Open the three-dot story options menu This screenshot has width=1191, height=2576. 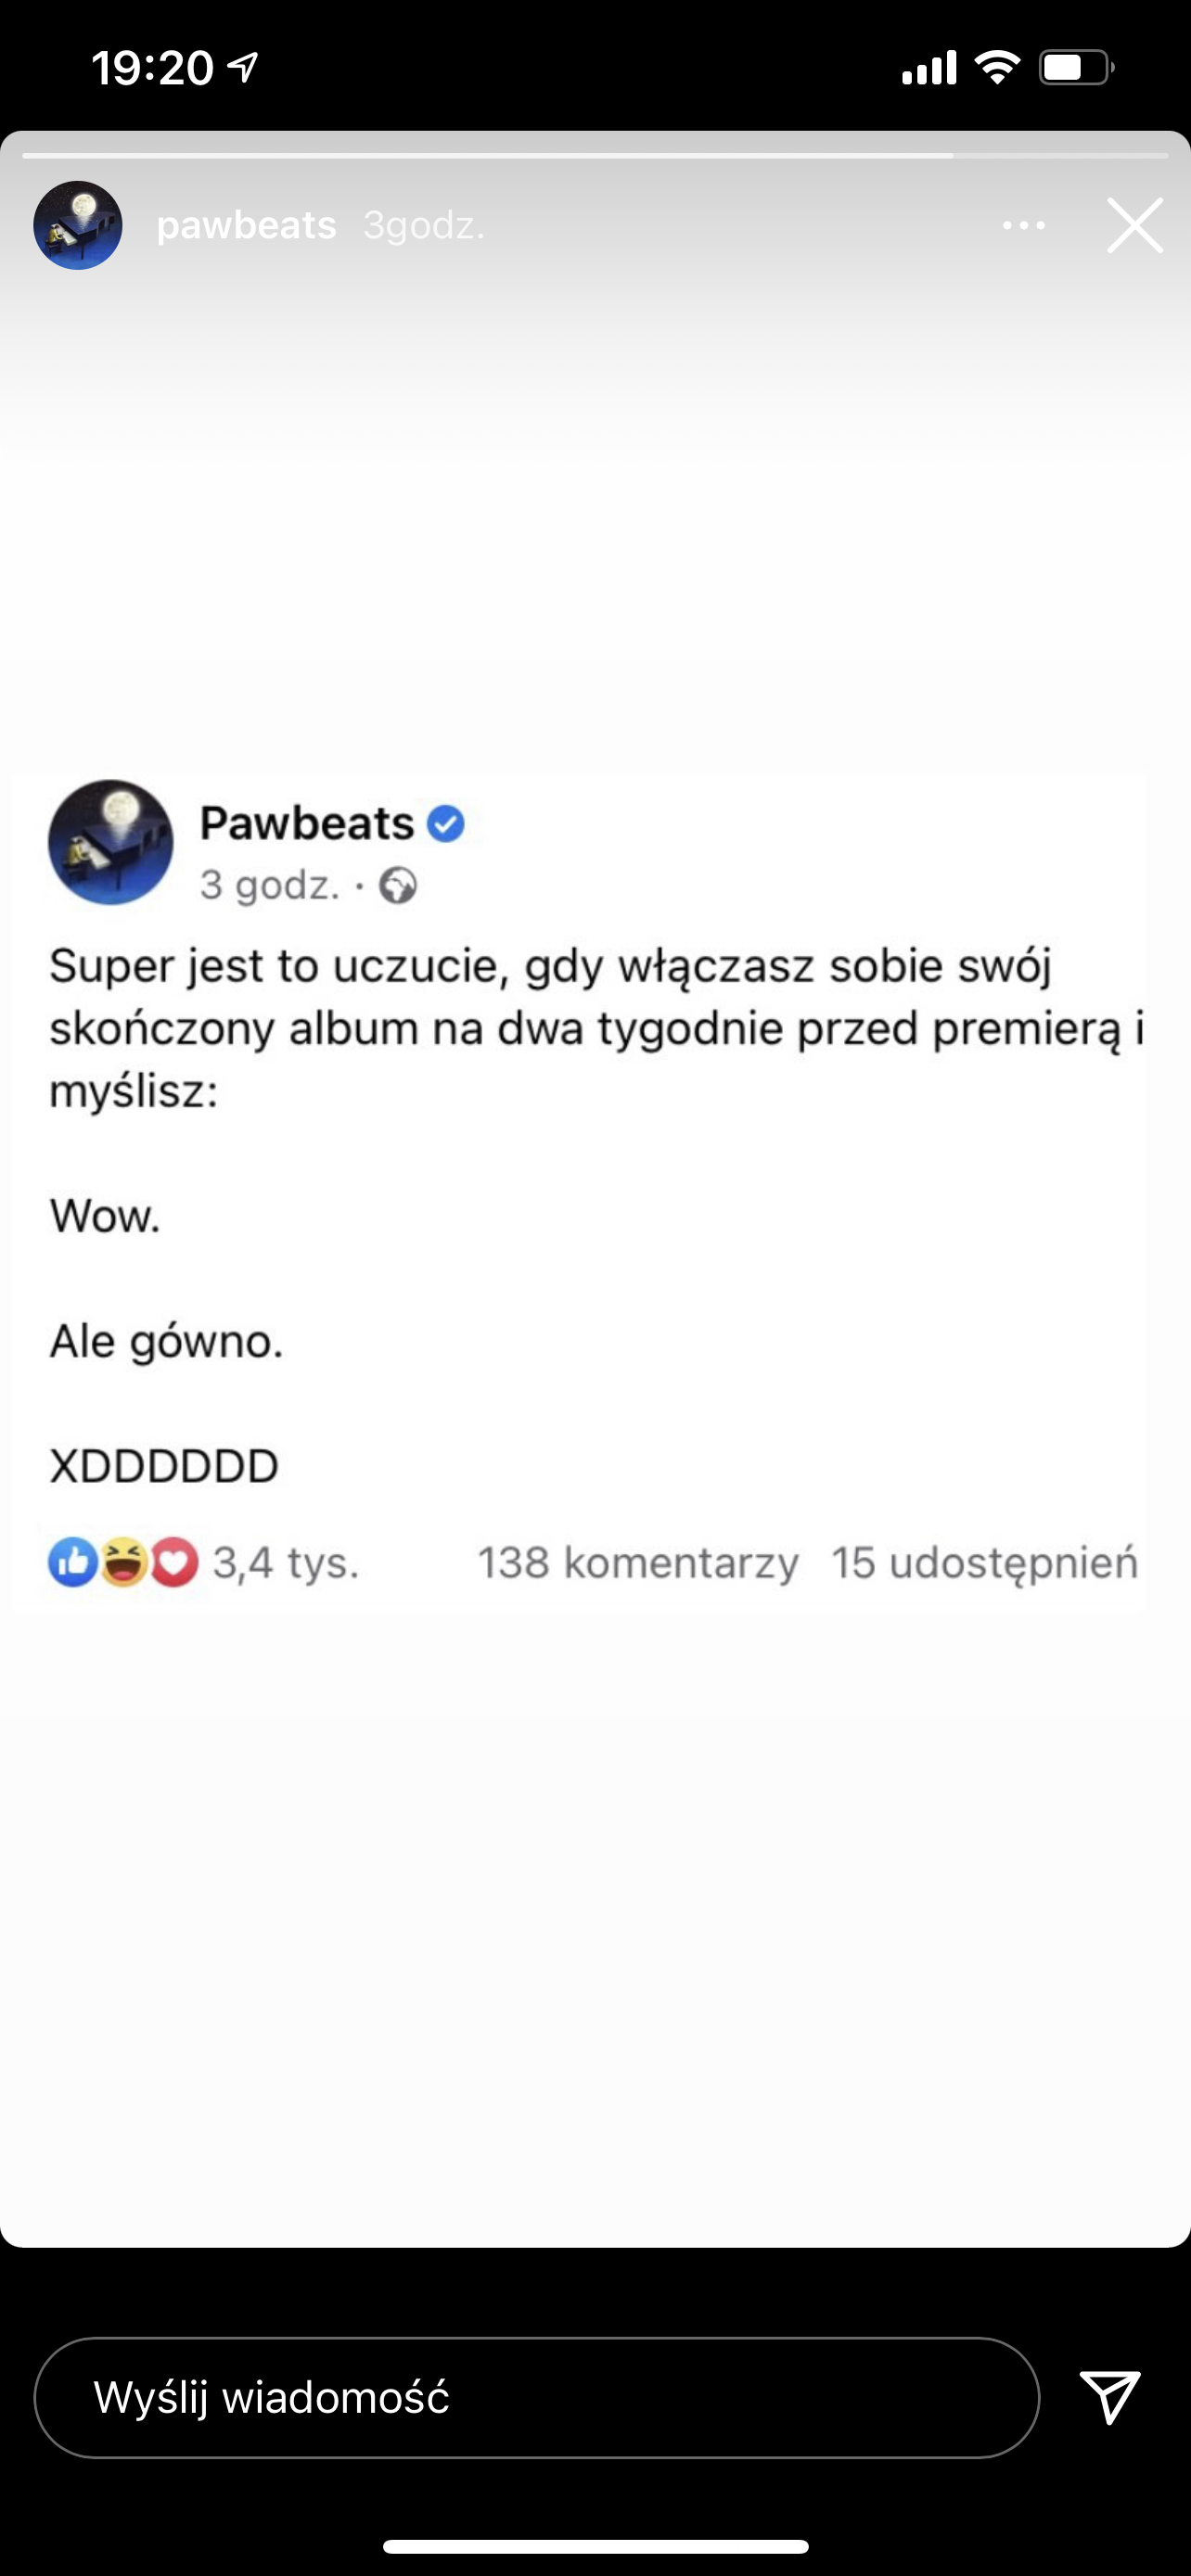[x=1023, y=226]
